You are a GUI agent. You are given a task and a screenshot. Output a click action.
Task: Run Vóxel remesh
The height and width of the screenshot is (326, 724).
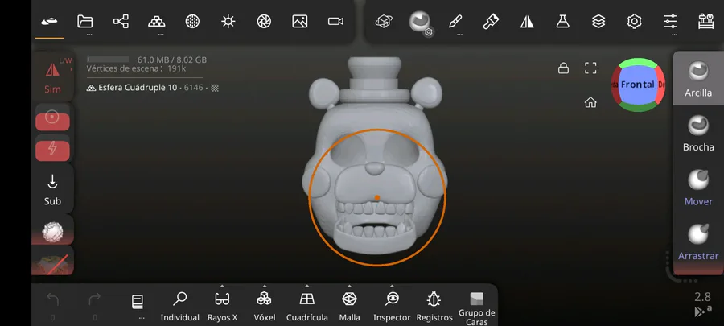(x=264, y=306)
